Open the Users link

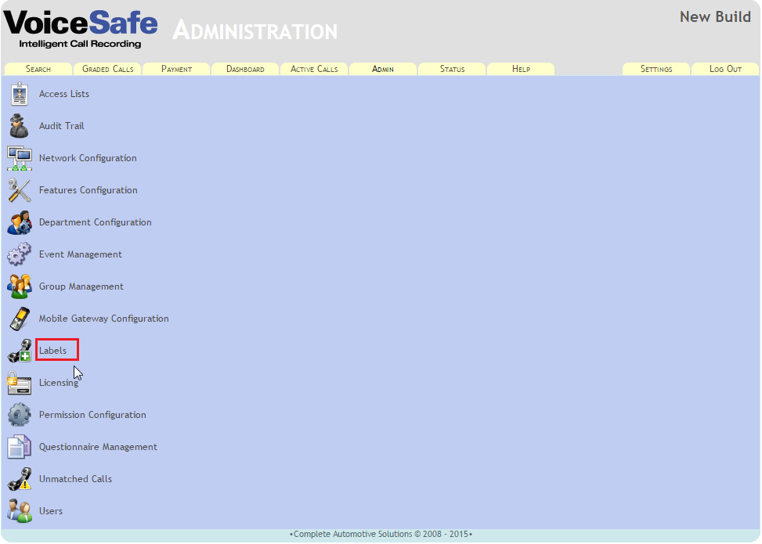51,510
